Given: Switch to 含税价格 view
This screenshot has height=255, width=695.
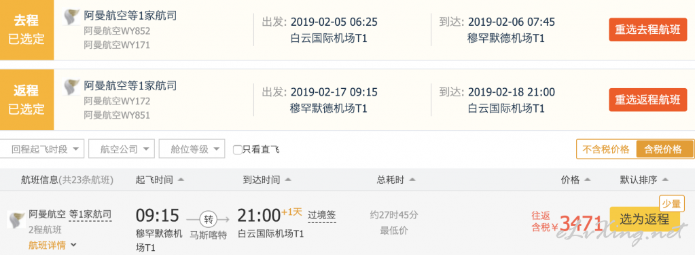Looking at the screenshot, I should coord(663,149).
